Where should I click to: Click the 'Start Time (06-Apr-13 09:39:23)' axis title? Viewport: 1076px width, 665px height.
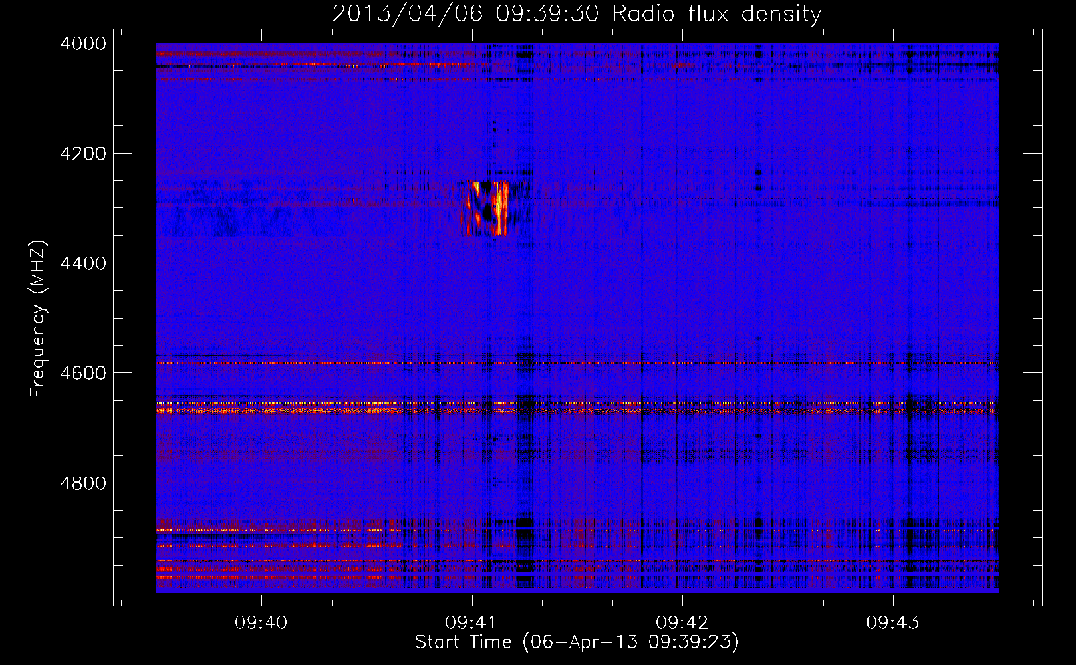tap(577, 642)
